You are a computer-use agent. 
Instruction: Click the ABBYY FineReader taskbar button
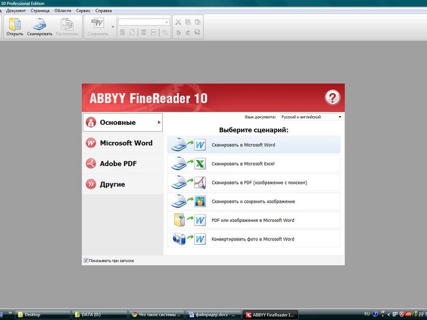270,315
